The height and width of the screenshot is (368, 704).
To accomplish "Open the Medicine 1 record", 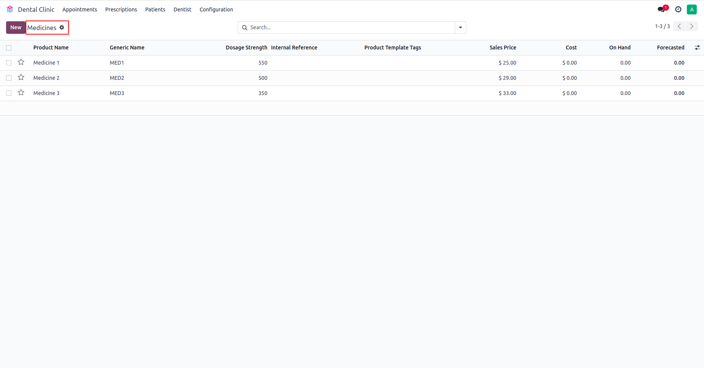I will click(46, 63).
